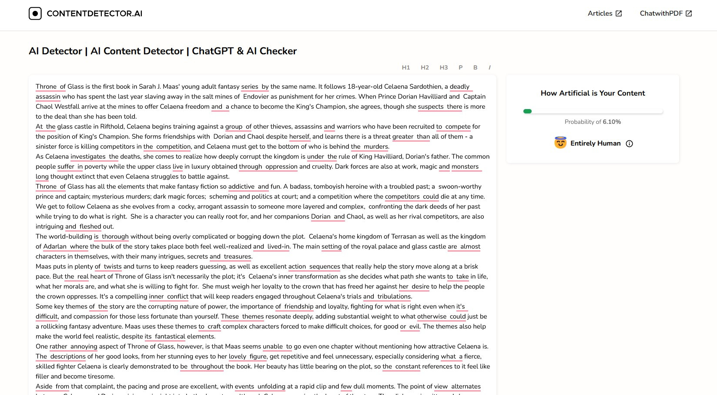Click the underlined phrase 'suspects there'
This screenshot has width=717, height=395.
point(440,106)
